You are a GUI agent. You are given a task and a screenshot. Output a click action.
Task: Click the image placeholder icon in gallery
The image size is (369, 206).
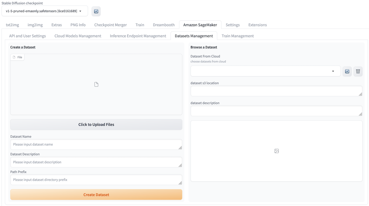(x=276, y=151)
